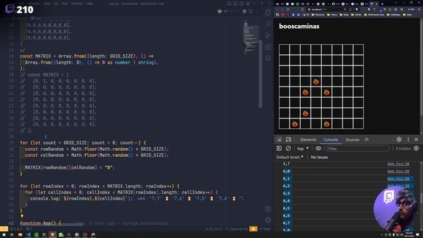Open the Facebook bookmark
The width and height of the screenshot is (423, 238).
point(293,15)
